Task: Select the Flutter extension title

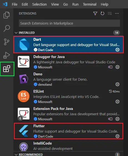Action: coord(39,126)
